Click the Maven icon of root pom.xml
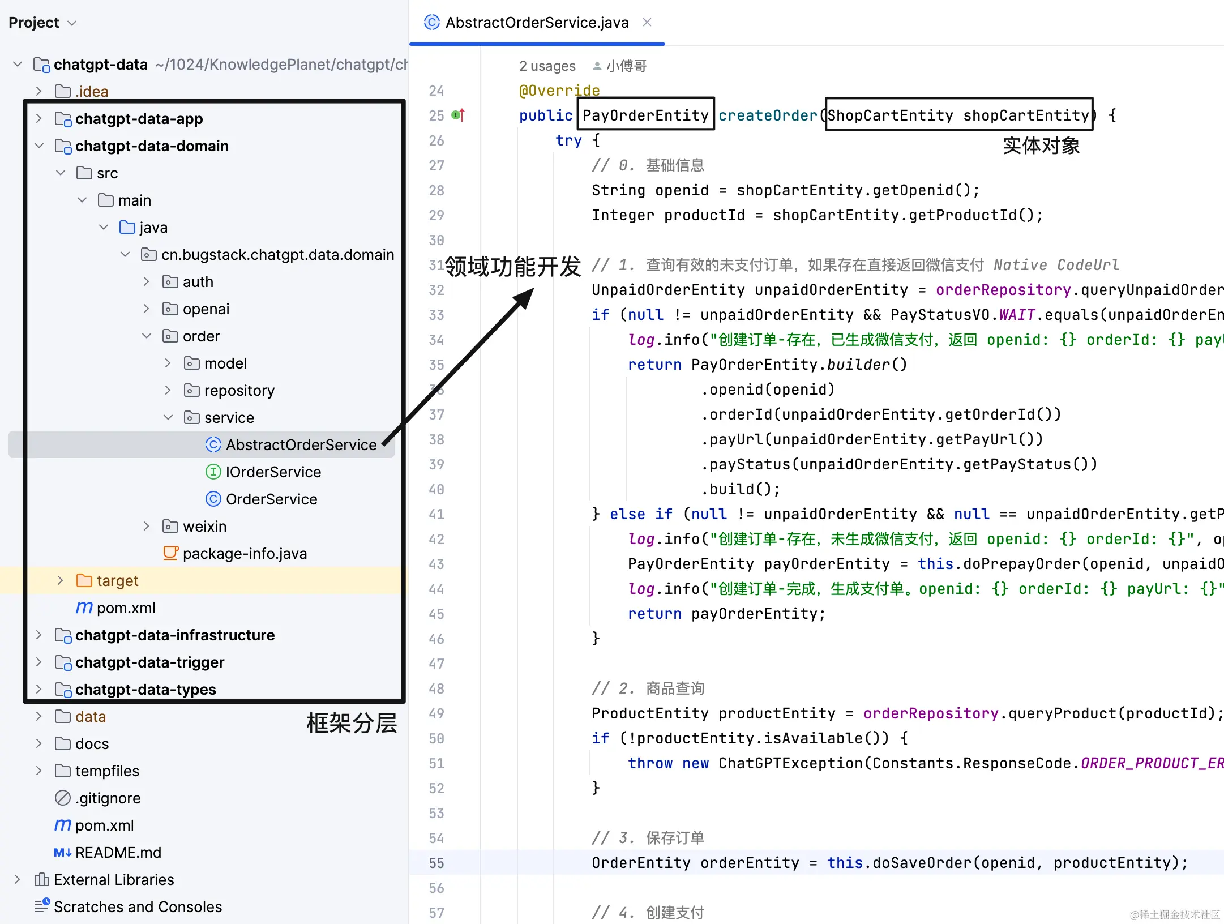The width and height of the screenshot is (1224, 924). (x=63, y=825)
